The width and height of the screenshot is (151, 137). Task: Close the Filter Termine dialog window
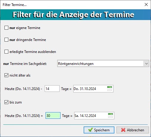point(146,4)
